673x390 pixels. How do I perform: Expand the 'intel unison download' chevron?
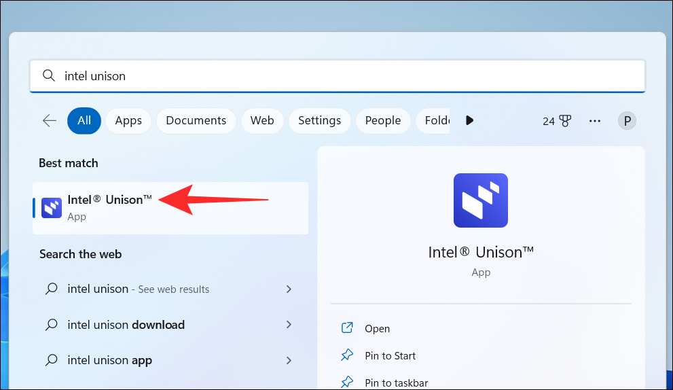[289, 325]
